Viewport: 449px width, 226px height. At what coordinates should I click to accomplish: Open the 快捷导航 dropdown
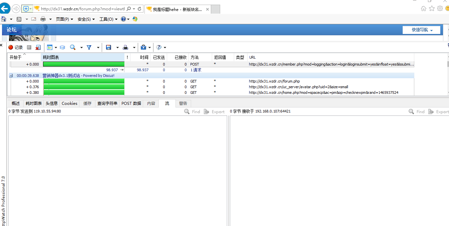[421, 30]
